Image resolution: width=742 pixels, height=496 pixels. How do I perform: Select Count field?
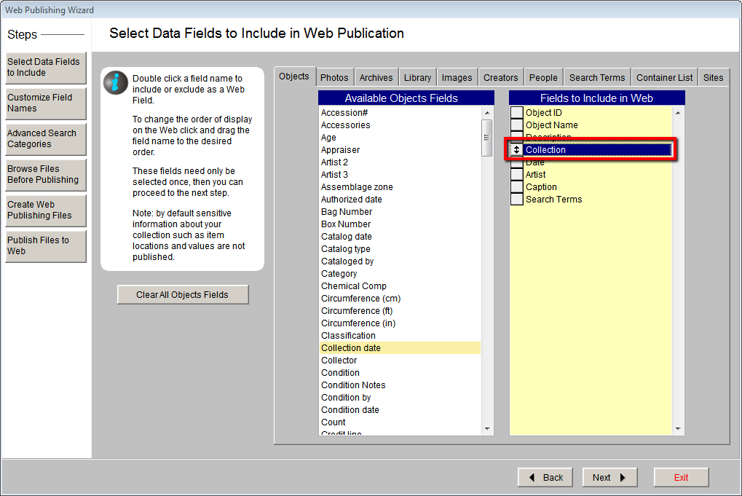pos(400,422)
